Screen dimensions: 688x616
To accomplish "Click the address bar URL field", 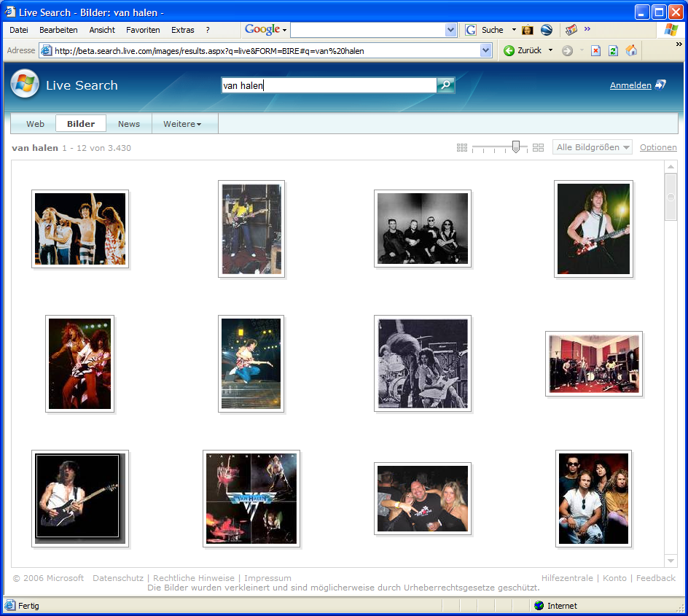I will (266, 51).
